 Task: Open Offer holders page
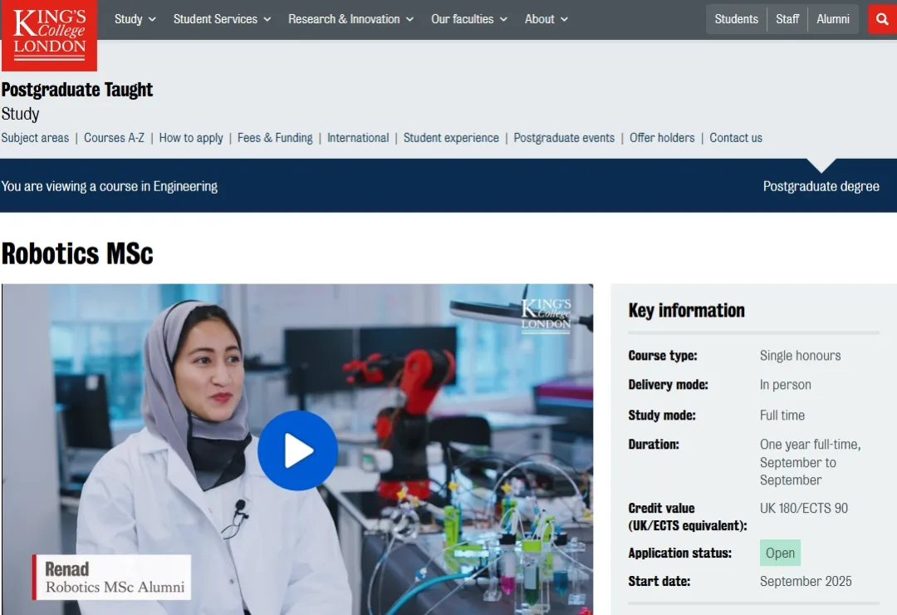(x=662, y=138)
